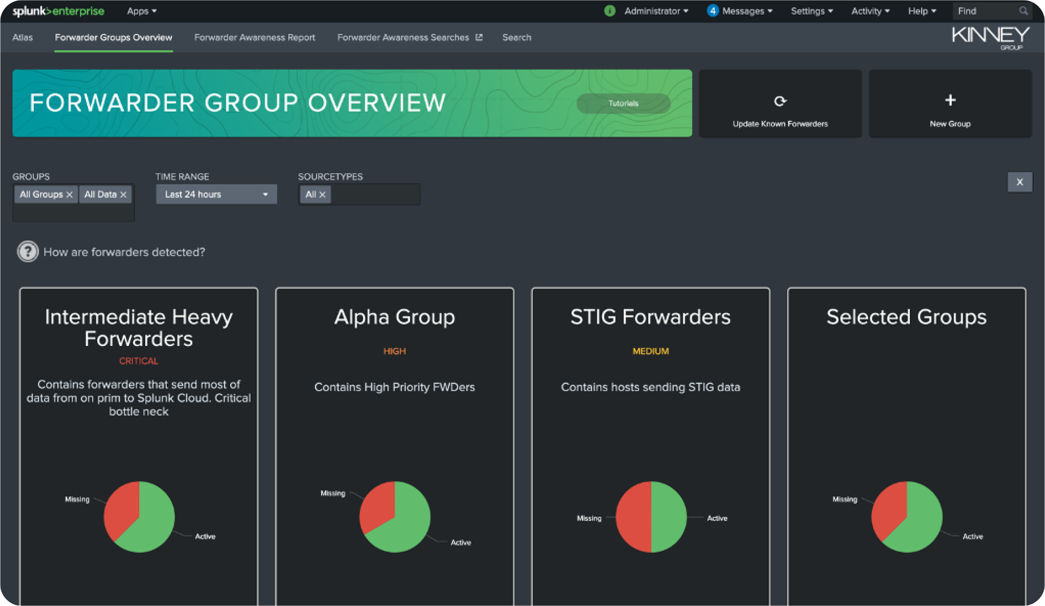Remove the All Groups filter token

(70, 194)
